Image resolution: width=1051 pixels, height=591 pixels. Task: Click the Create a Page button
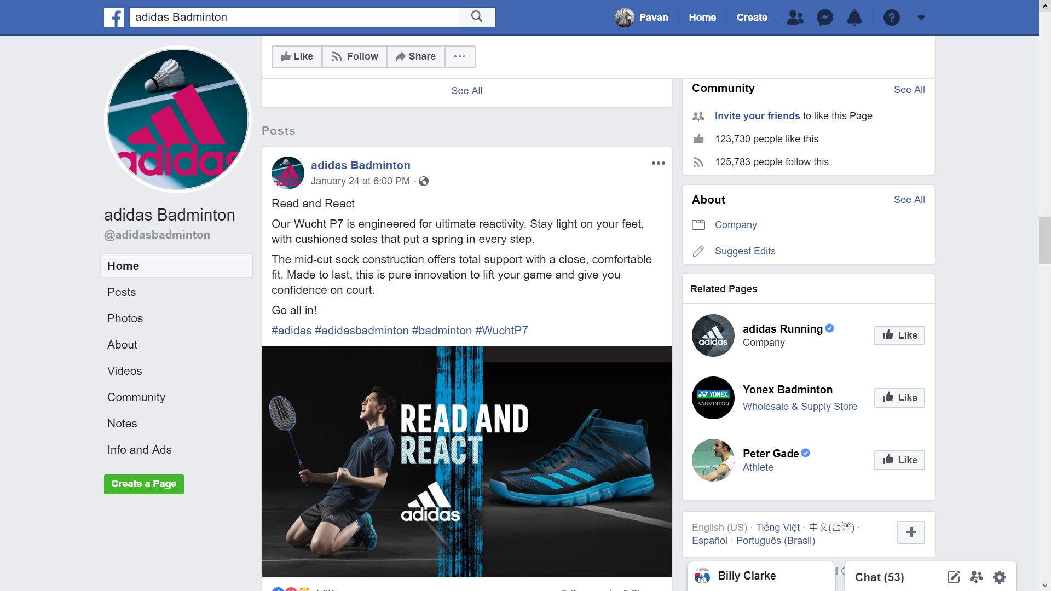tap(144, 484)
